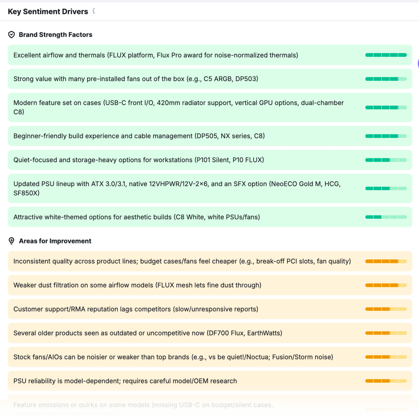This screenshot has width=419, height=419.
Task: Click the Key Sentiment Drivers panel header
Action: click(x=48, y=11)
